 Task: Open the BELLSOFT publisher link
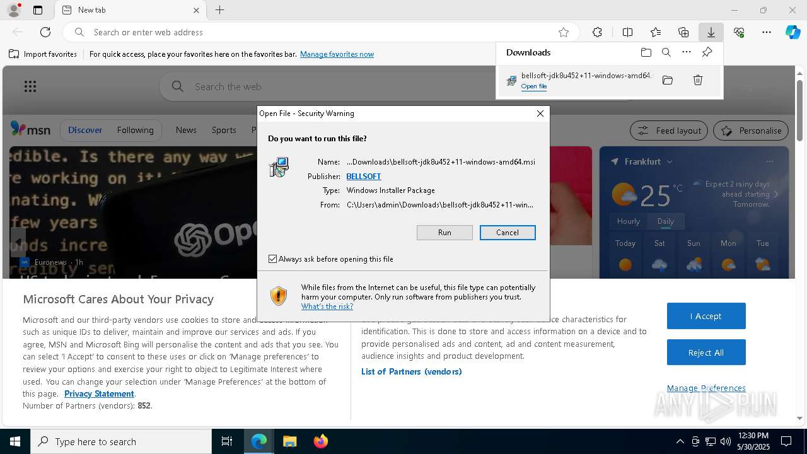364,177
